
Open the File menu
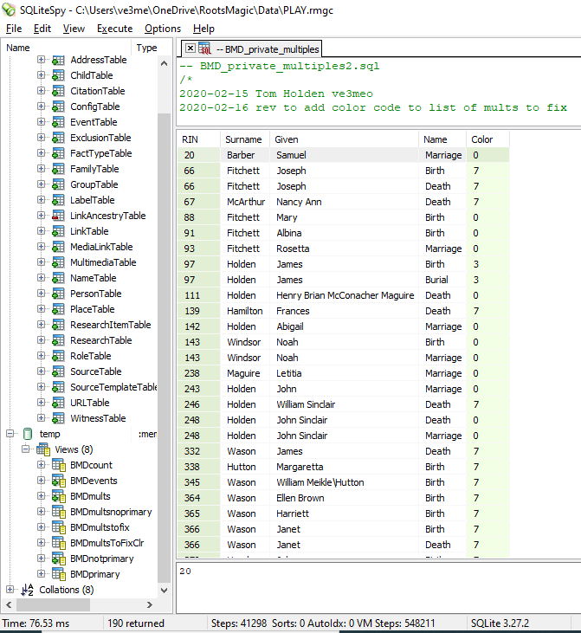(14, 29)
